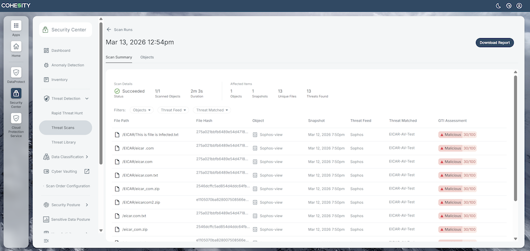
Task: Open Threat Feed filter dropdown
Action: (173, 110)
